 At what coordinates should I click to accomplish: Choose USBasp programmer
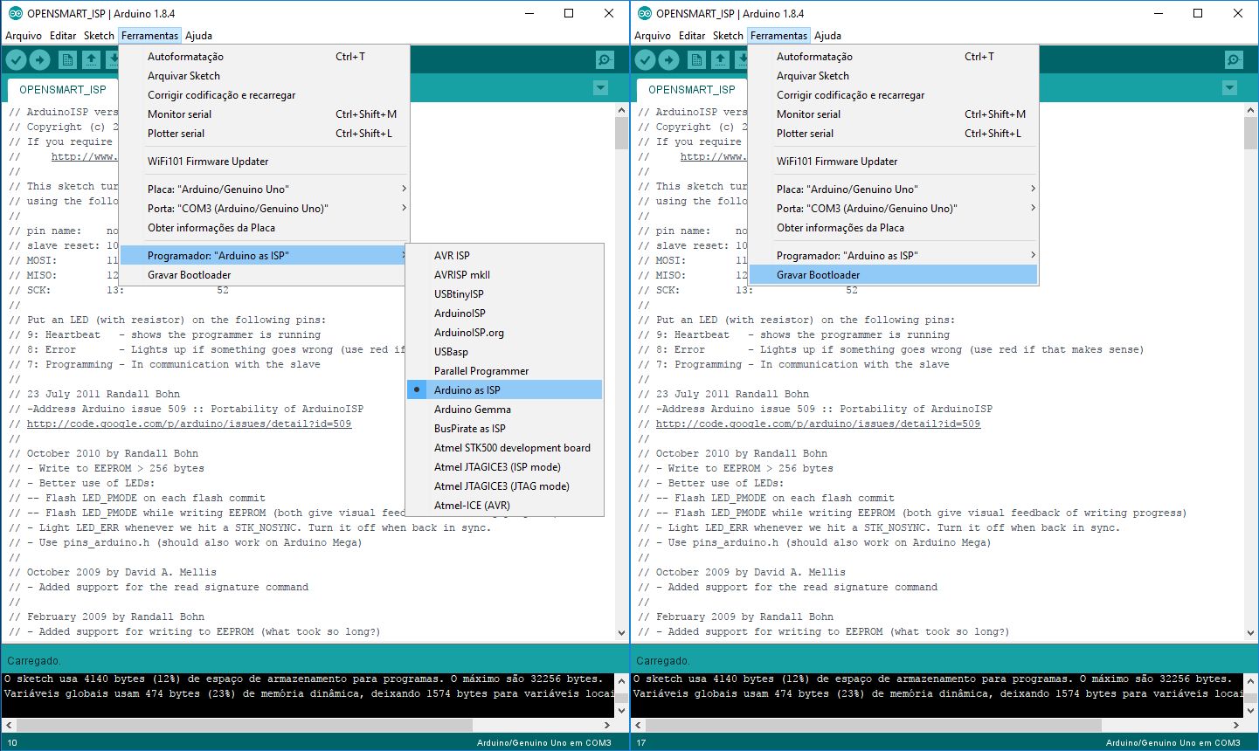click(505, 351)
